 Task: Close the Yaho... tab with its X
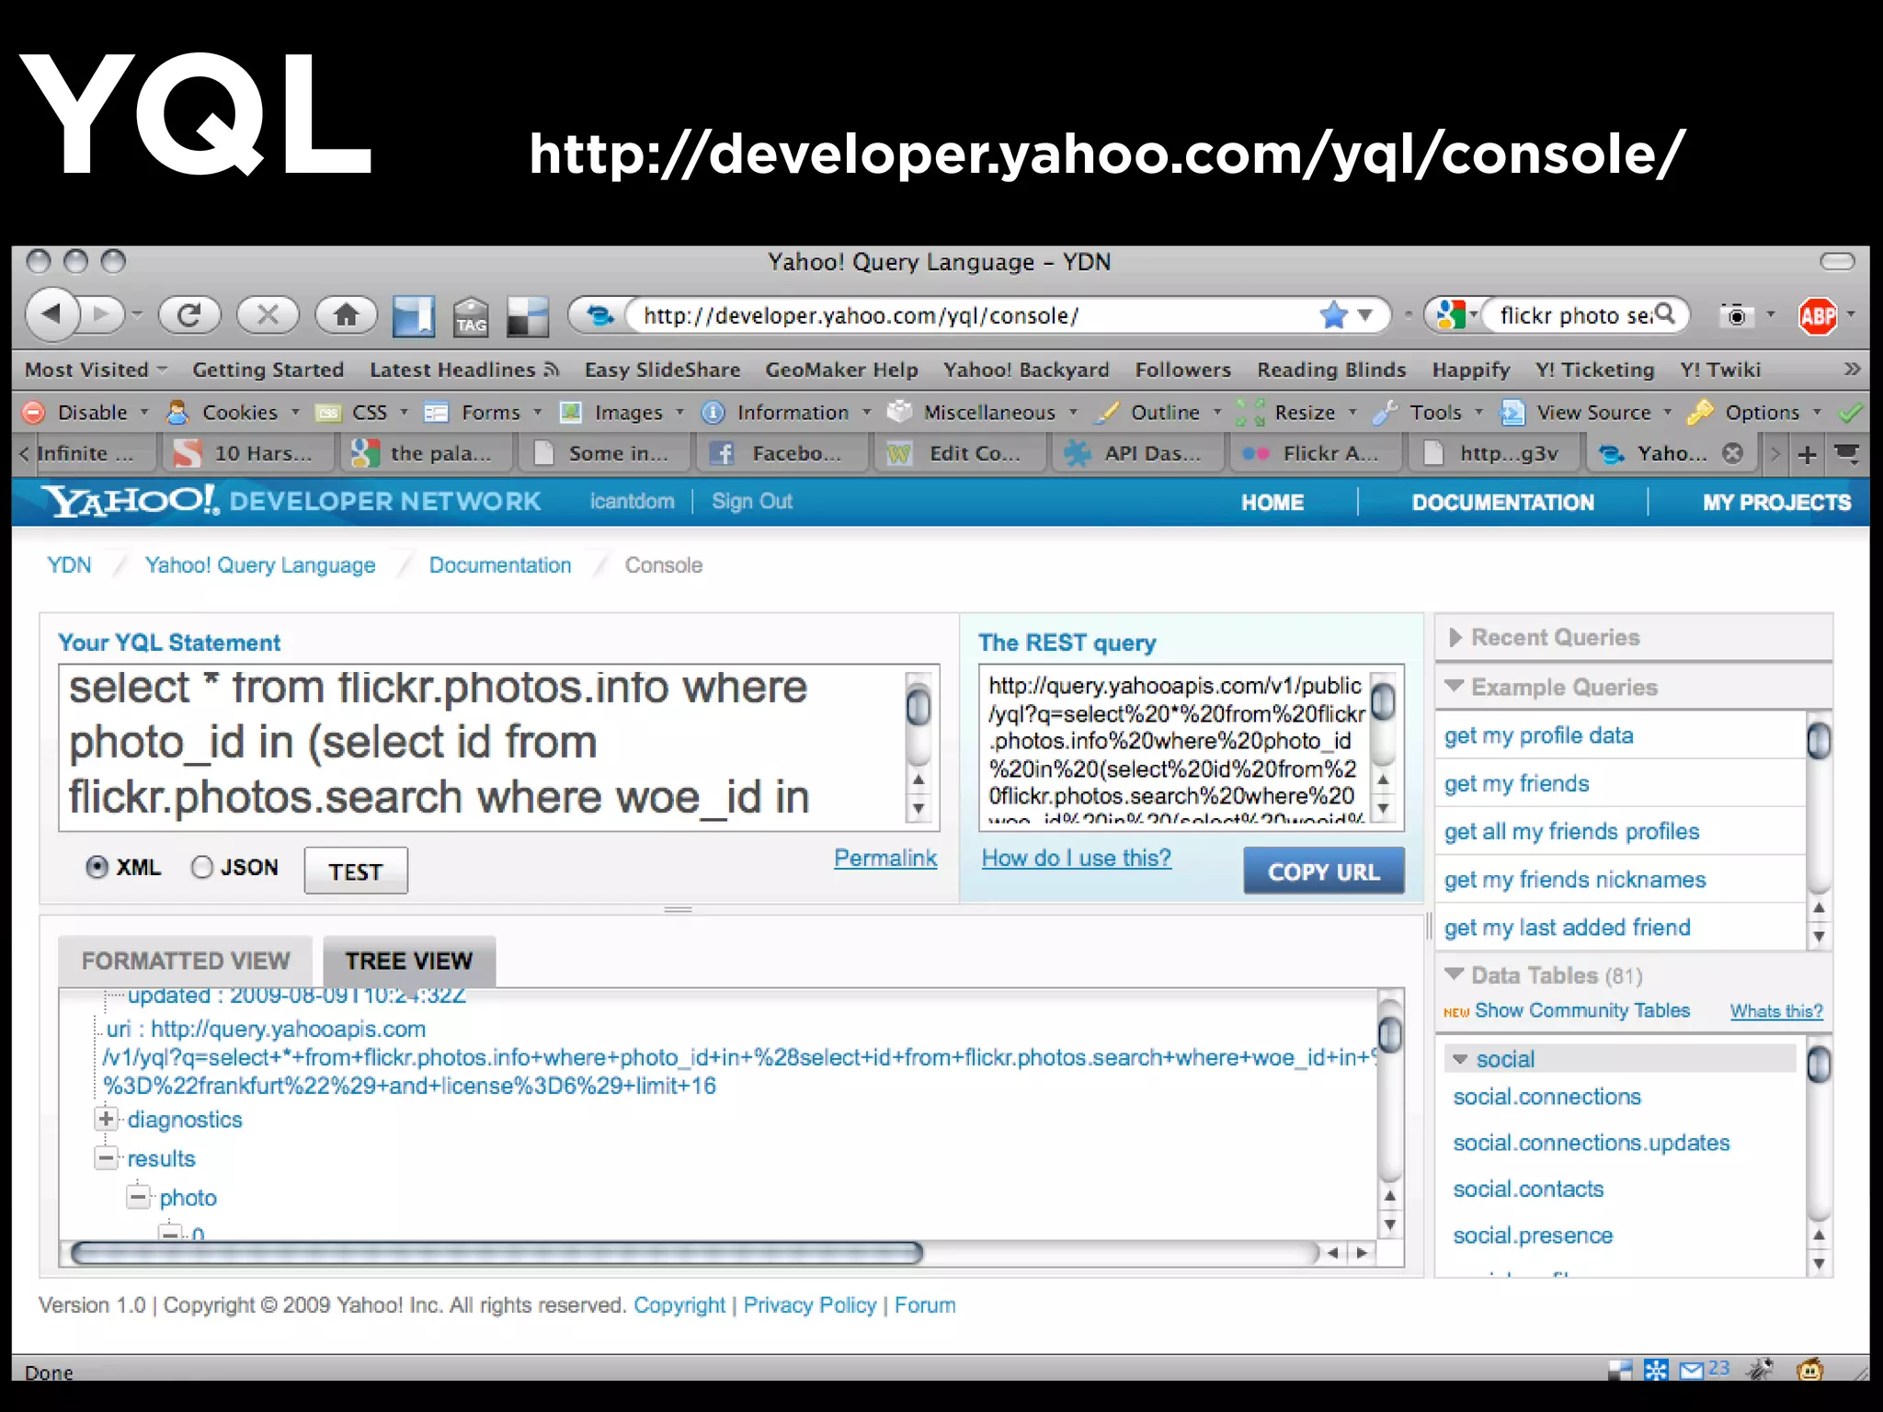point(1732,453)
